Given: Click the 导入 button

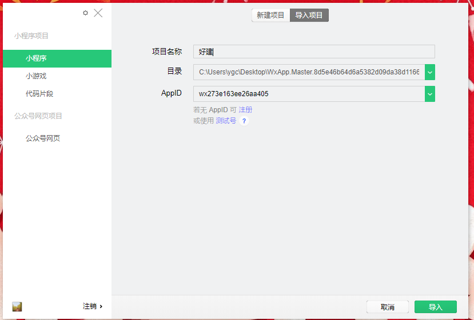Looking at the screenshot, I should click(436, 307).
